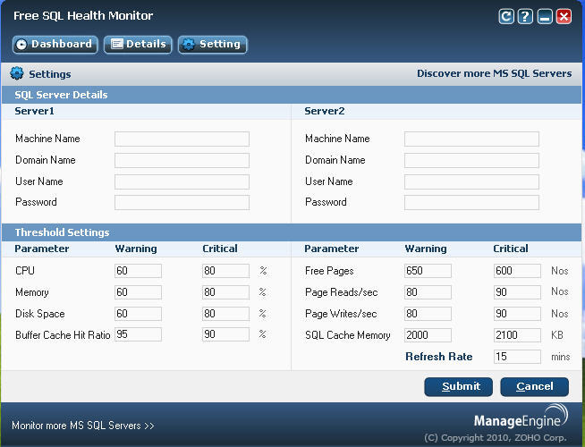Close the window with red X
Viewport: 585px width, 447px height.
(564, 16)
